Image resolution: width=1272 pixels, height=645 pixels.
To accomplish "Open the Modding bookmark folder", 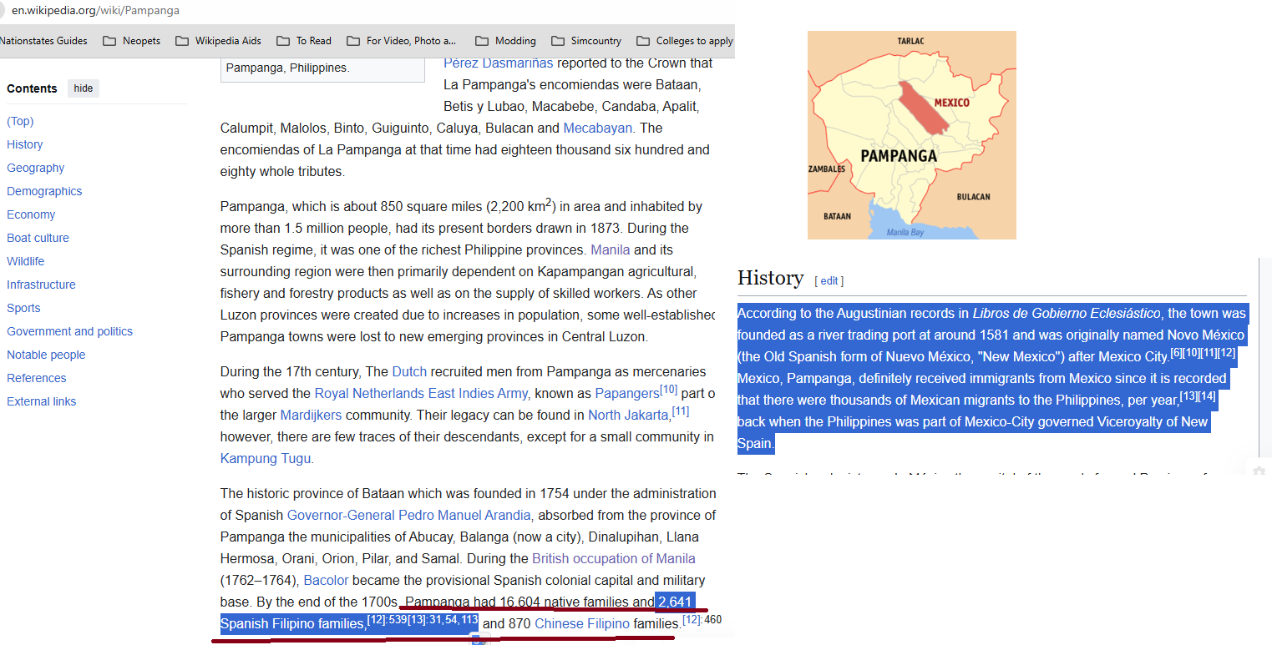I will pyautogui.click(x=505, y=41).
